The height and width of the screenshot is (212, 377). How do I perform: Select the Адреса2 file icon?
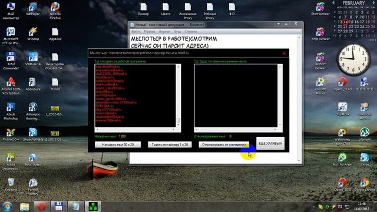[55, 34]
